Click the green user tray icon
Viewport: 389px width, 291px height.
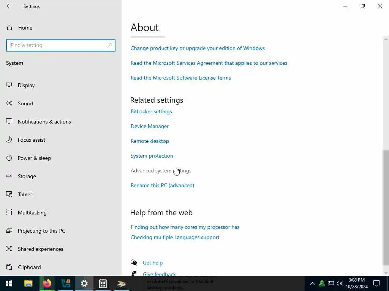[322, 283]
